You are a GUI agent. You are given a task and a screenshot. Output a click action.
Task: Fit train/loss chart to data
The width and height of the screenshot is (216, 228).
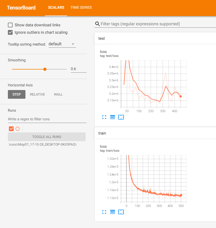(x=121, y=212)
